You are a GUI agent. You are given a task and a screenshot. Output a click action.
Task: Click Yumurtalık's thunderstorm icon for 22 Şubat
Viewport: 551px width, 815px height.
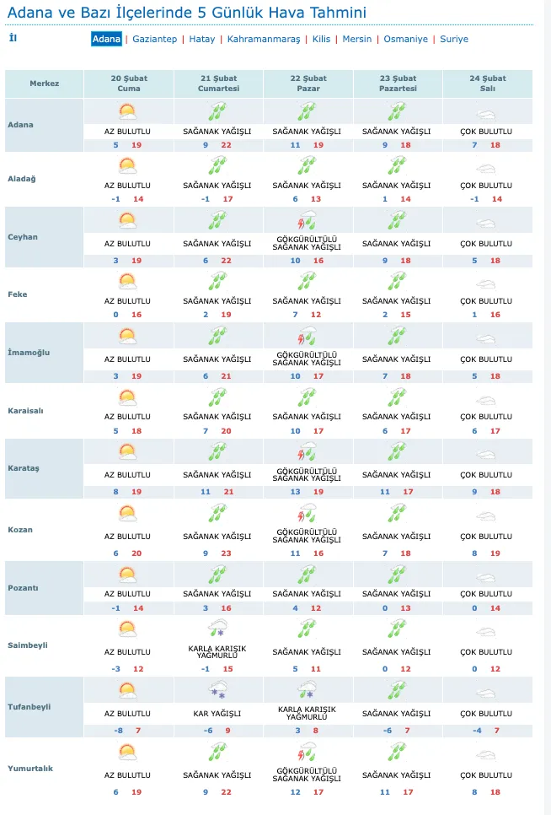[308, 749]
